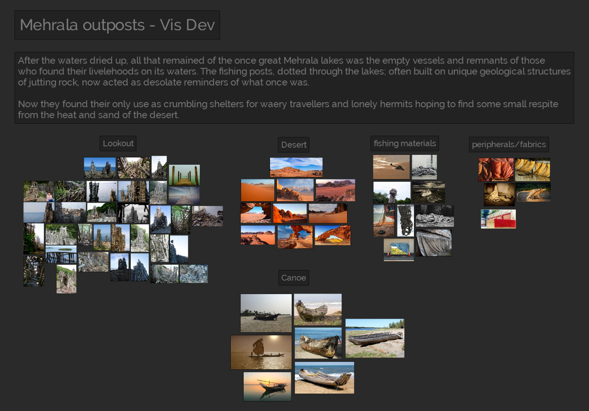
Task: Click the mossy canoe hull on grass image
Action: [318, 310]
